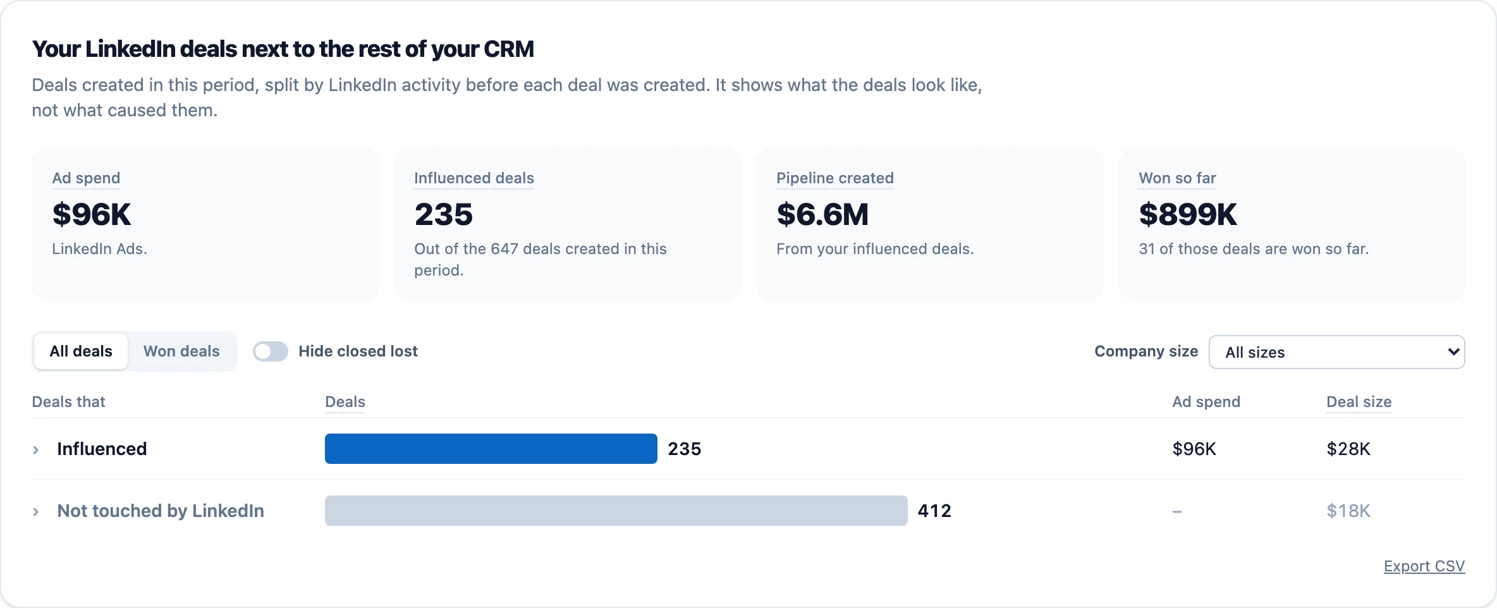Click the Influenced deals card label
The height and width of the screenshot is (608, 1497).
474,178
